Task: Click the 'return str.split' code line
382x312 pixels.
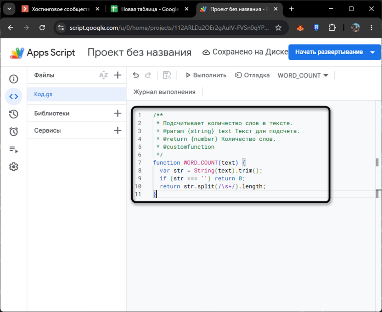Action: [213, 186]
